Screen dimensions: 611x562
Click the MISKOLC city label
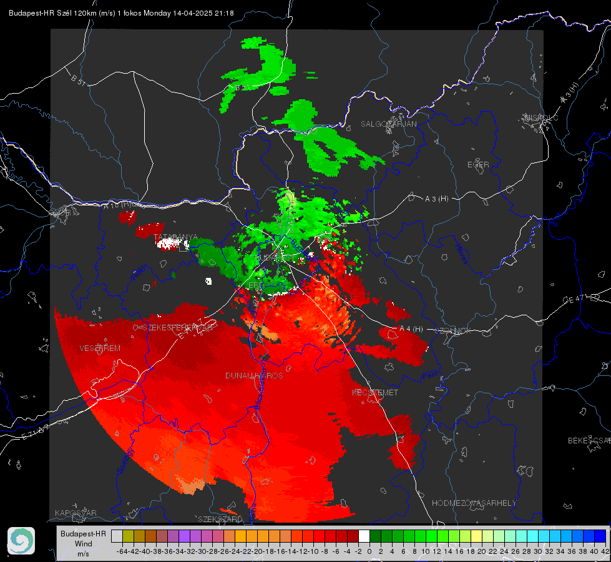pos(541,117)
